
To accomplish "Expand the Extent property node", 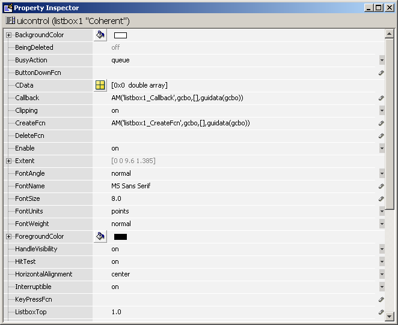I will (x=8, y=161).
